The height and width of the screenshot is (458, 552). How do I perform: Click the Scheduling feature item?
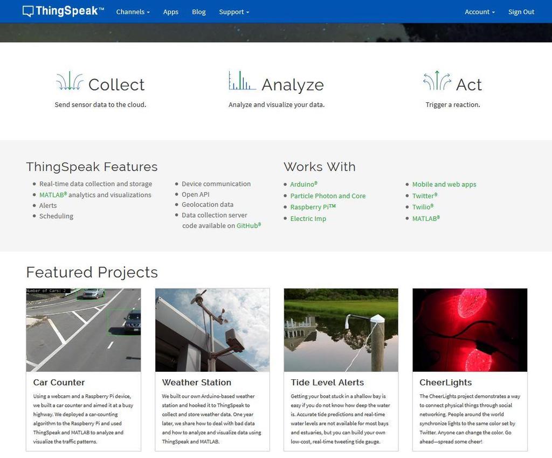(56, 216)
